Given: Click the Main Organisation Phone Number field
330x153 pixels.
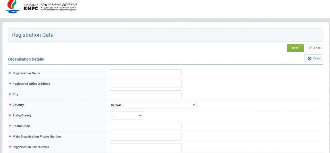Looking at the screenshot, I should 145,137.
